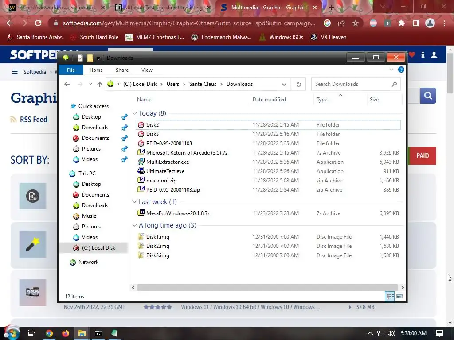Screen dimensions: 454x340
Task: Show hidden system tray icons
Action: click(370, 333)
